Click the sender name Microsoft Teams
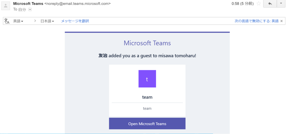The image size is (290, 134). pyautogui.click(x=28, y=3)
